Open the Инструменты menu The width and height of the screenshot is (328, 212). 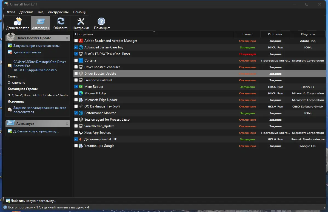[58, 12]
